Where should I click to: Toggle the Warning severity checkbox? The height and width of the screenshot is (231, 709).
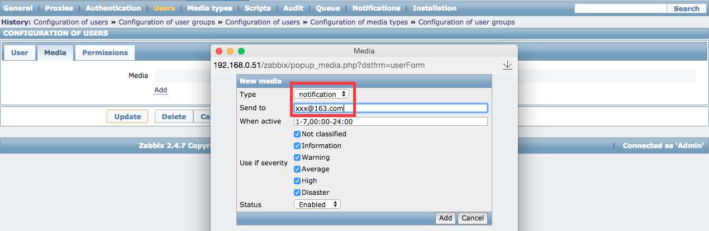297,158
